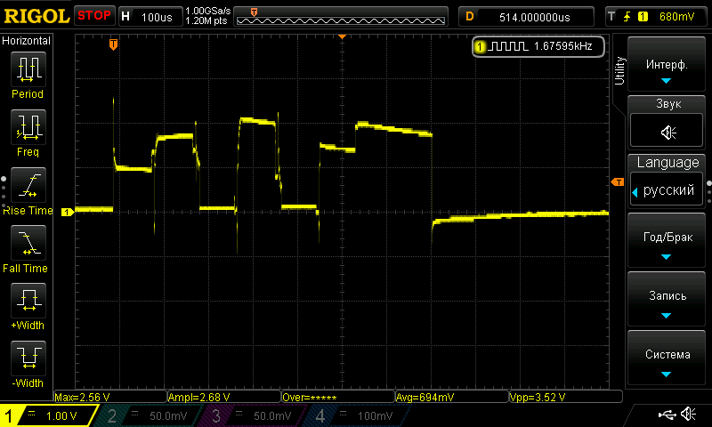Select the +Width measurement icon
This screenshot has width=712, height=427.
coord(28,301)
